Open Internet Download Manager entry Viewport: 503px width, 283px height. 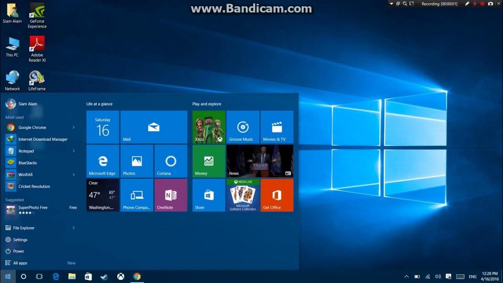(x=40, y=139)
